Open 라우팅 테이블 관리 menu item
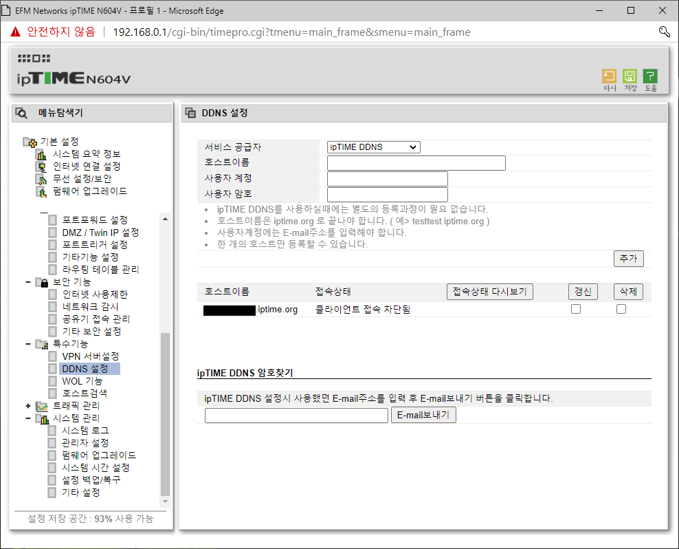Viewport: 679px width, 549px height. pyautogui.click(x=100, y=270)
